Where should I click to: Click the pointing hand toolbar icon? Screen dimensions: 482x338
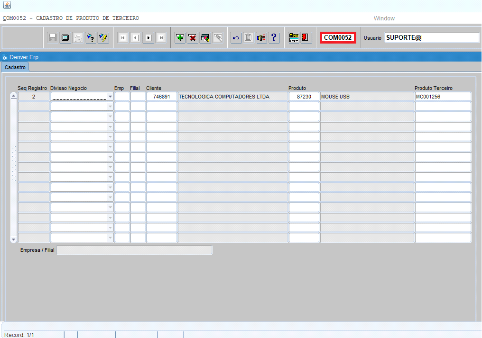[261, 38]
